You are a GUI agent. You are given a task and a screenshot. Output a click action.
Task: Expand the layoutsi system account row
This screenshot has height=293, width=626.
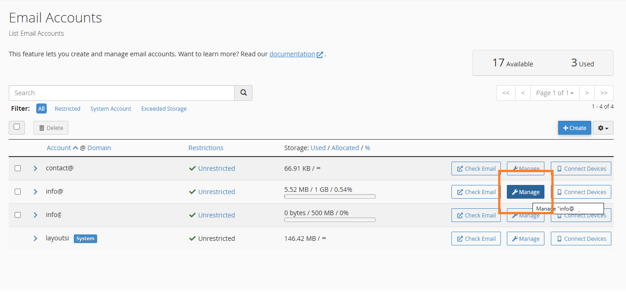35,239
